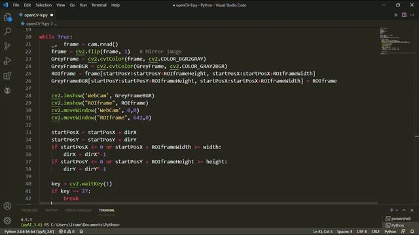The width and height of the screenshot is (419, 235).
Task: Select the openCV-9.py editor tab
Action: pyautogui.click(x=36, y=15)
